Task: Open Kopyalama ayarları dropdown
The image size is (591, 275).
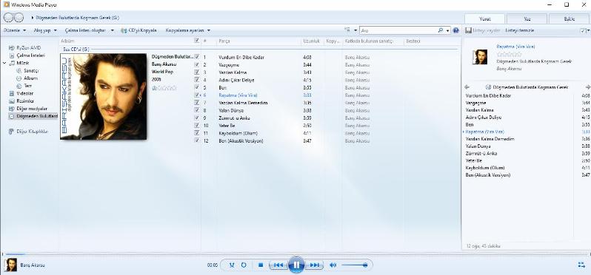Action: (x=187, y=30)
